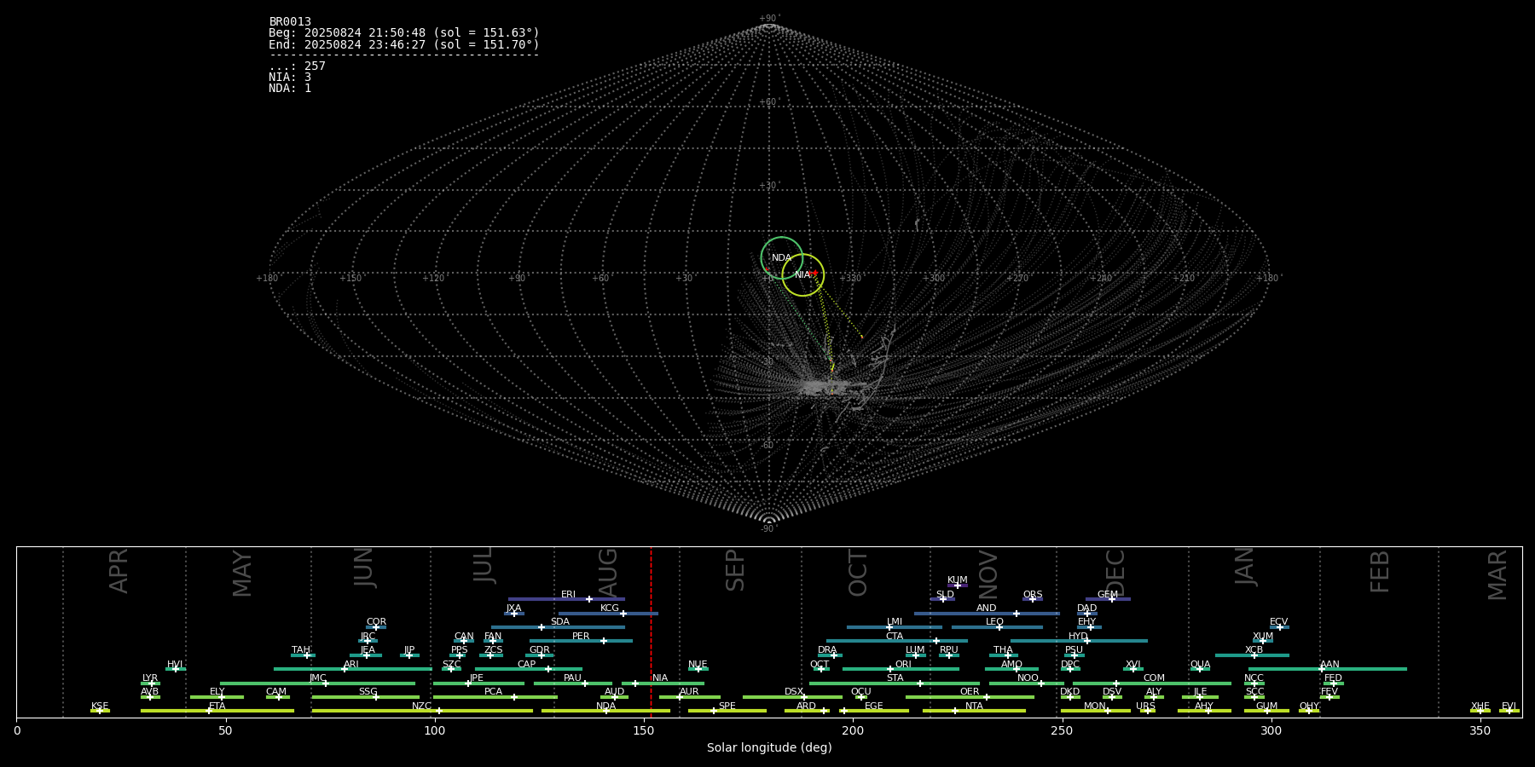This screenshot has width=1535, height=767.
Task: Select the LYR shower label
Action: click(150, 678)
